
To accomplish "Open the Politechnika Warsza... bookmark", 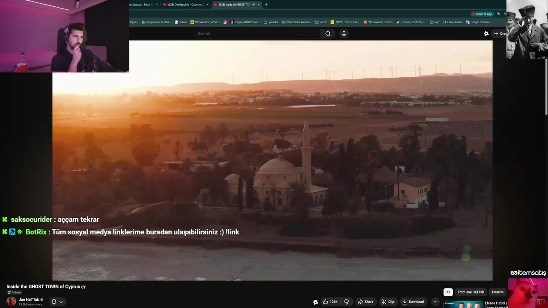I will click(296, 22).
